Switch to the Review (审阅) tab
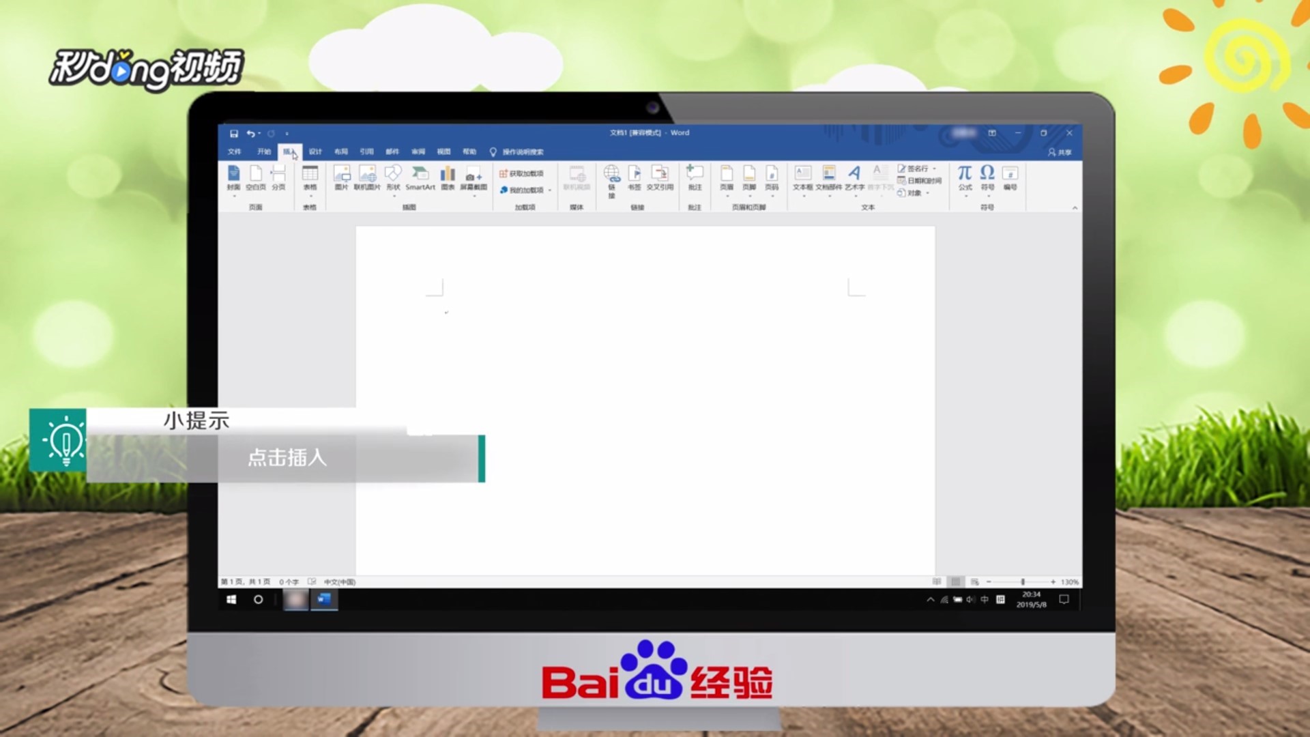1310x737 pixels. pyautogui.click(x=418, y=151)
